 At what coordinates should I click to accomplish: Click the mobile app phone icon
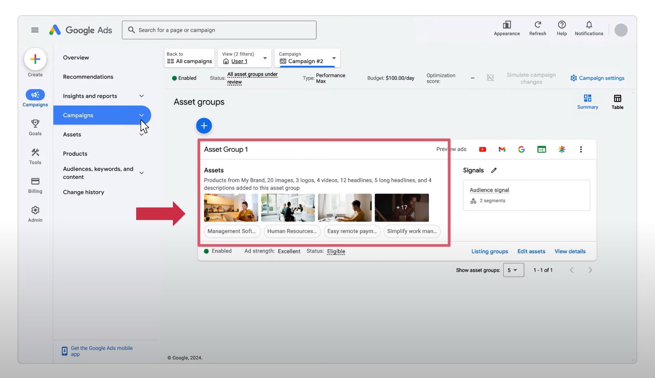point(65,351)
